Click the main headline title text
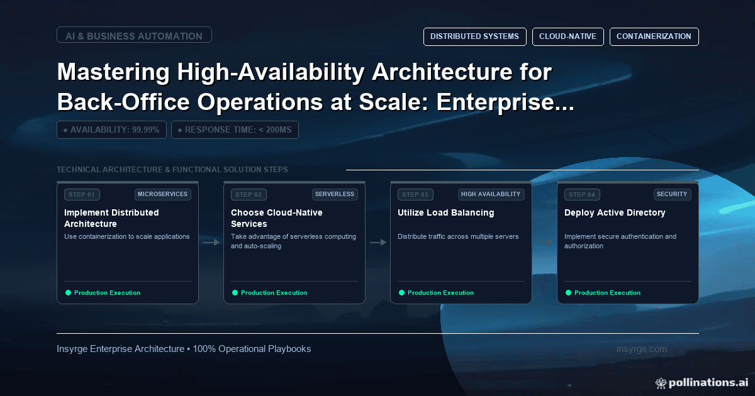 click(x=315, y=87)
